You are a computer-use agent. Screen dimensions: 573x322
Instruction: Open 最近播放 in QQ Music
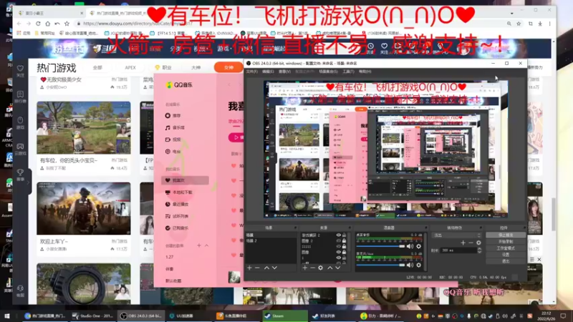click(177, 204)
